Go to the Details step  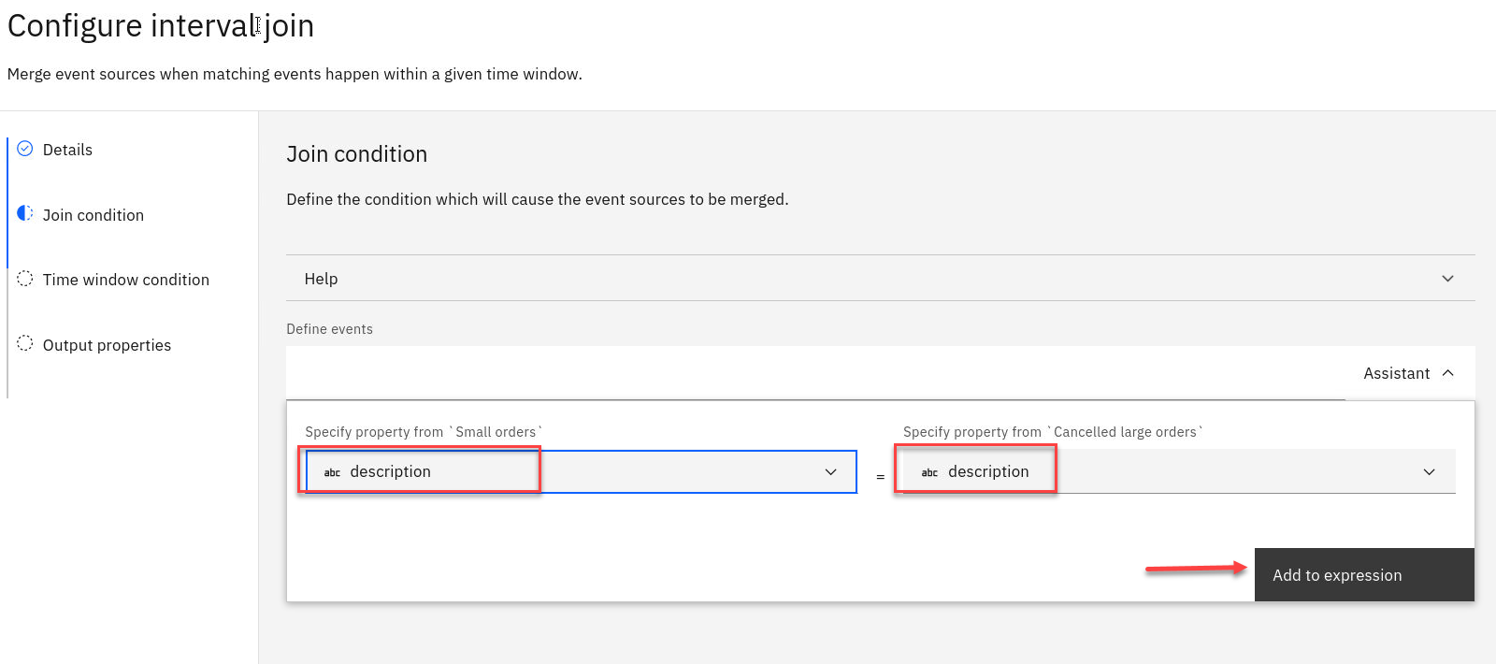[67, 150]
